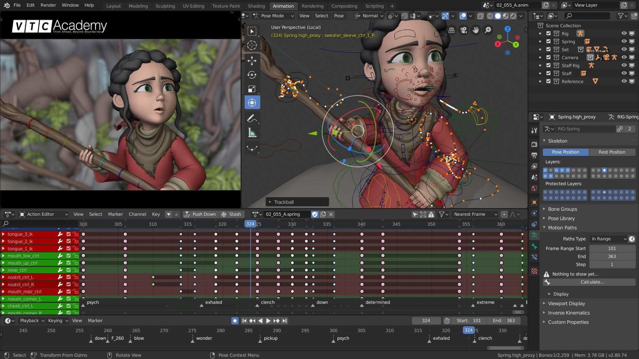The height and width of the screenshot is (359, 639).
Task: Enable snapping with the magnet icon
Action: 404,16
